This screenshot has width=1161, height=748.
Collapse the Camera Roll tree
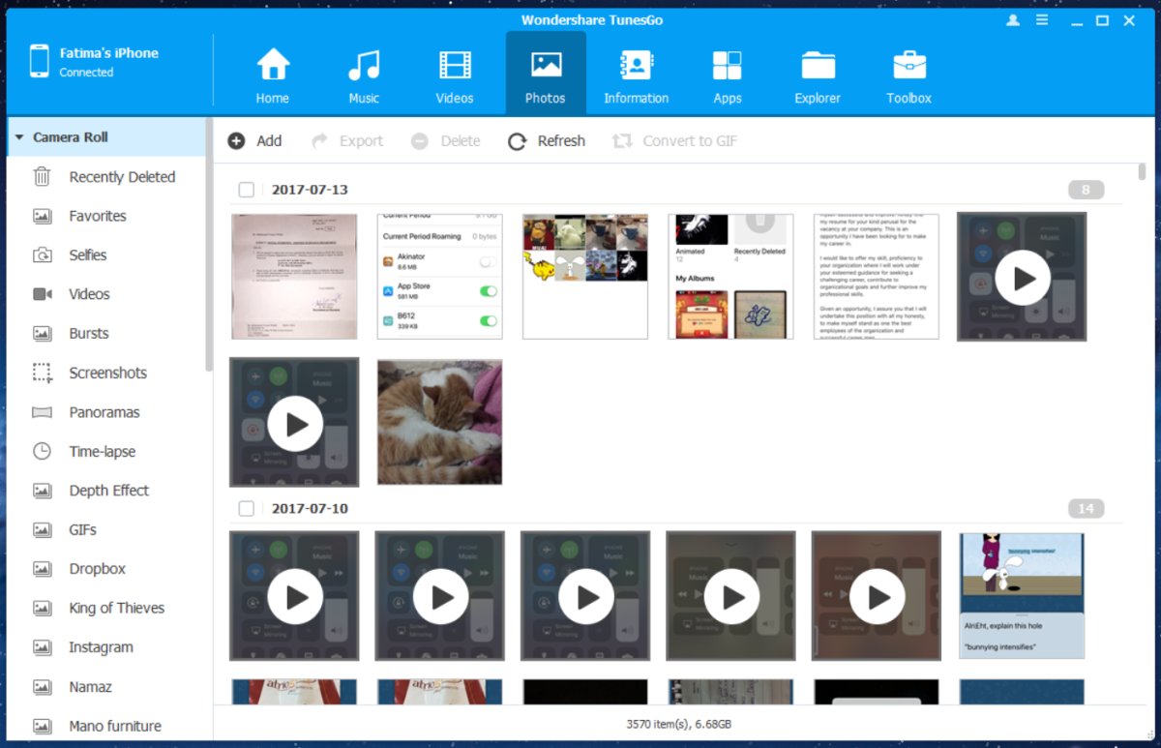19,137
